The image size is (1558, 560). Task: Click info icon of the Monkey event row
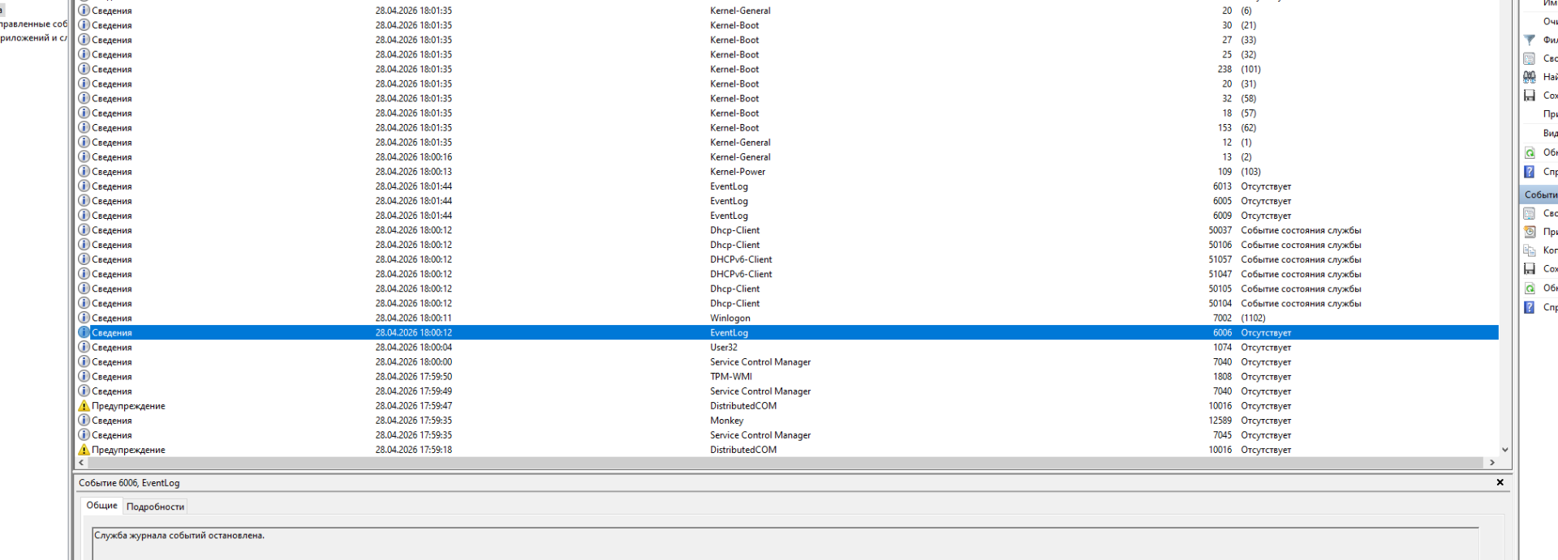pyautogui.click(x=84, y=421)
